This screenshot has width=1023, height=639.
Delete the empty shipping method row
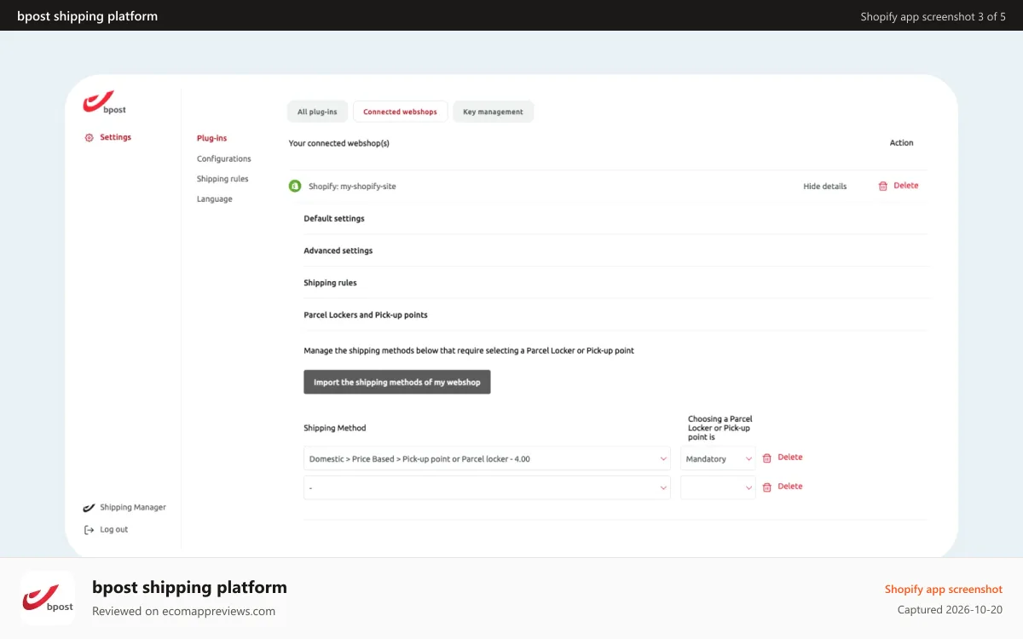(790, 486)
